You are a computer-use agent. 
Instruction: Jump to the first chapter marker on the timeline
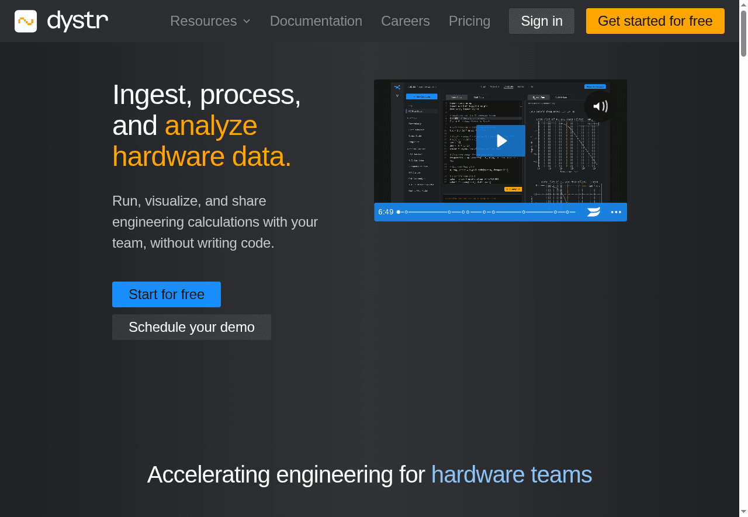click(406, 212)
